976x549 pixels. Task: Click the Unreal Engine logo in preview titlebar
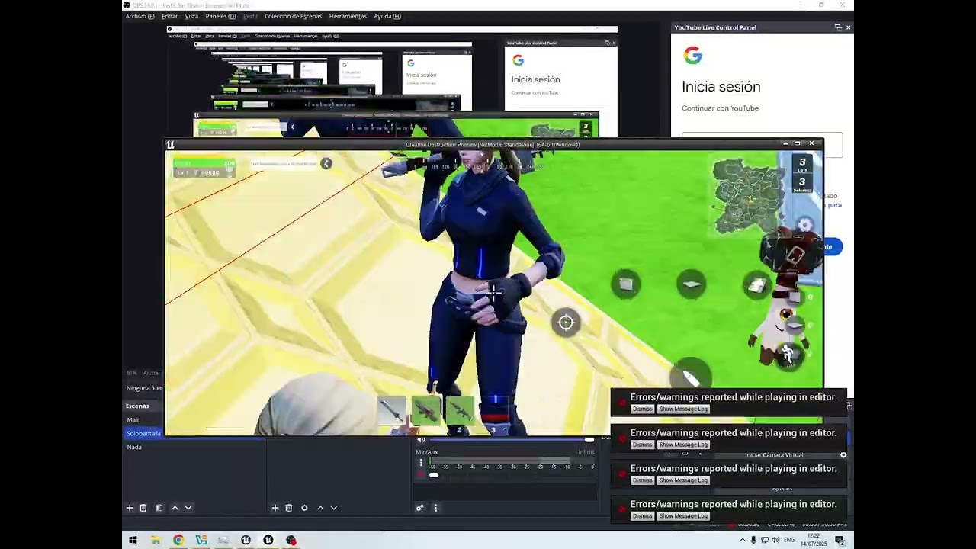click(170, 144)
